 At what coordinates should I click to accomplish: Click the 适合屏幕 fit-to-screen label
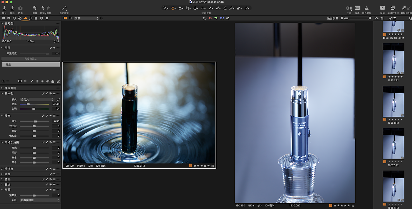click(332, 18)
